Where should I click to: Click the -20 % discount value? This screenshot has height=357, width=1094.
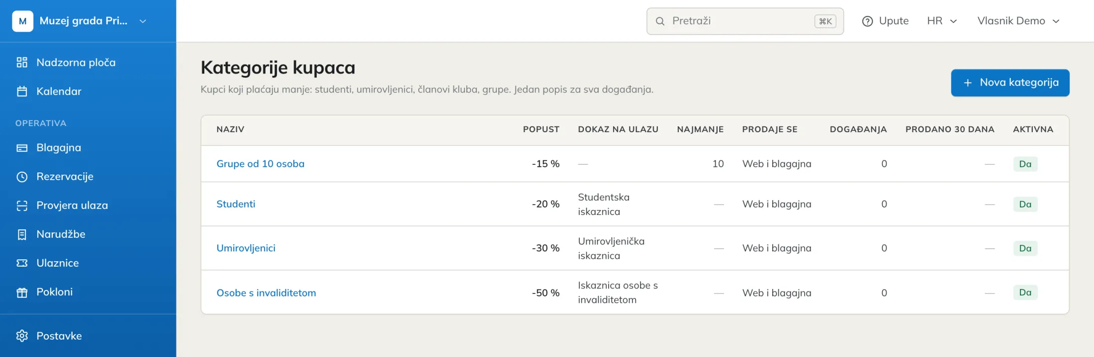coord(546,204)
